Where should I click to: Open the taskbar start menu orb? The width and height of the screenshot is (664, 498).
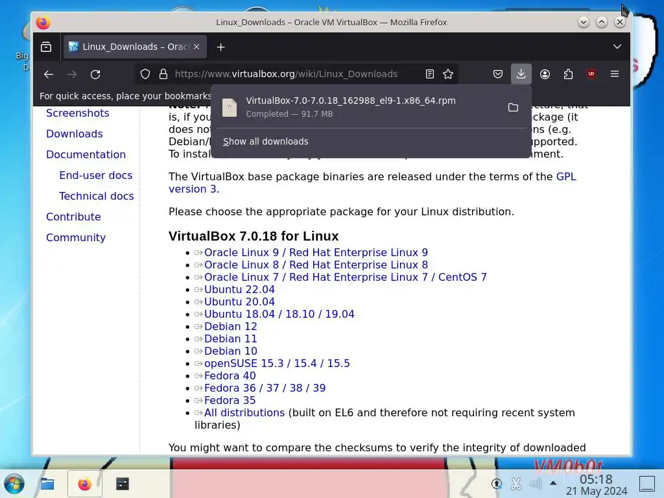point(14,484)
